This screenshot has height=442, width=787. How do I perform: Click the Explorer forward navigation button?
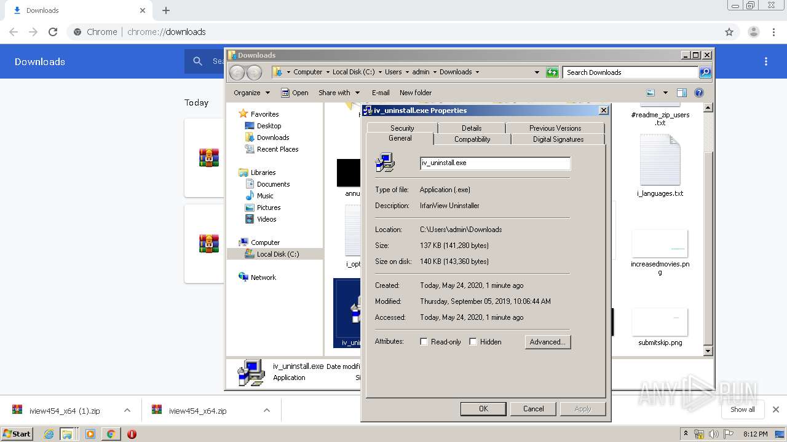click(x=254, y=72)
